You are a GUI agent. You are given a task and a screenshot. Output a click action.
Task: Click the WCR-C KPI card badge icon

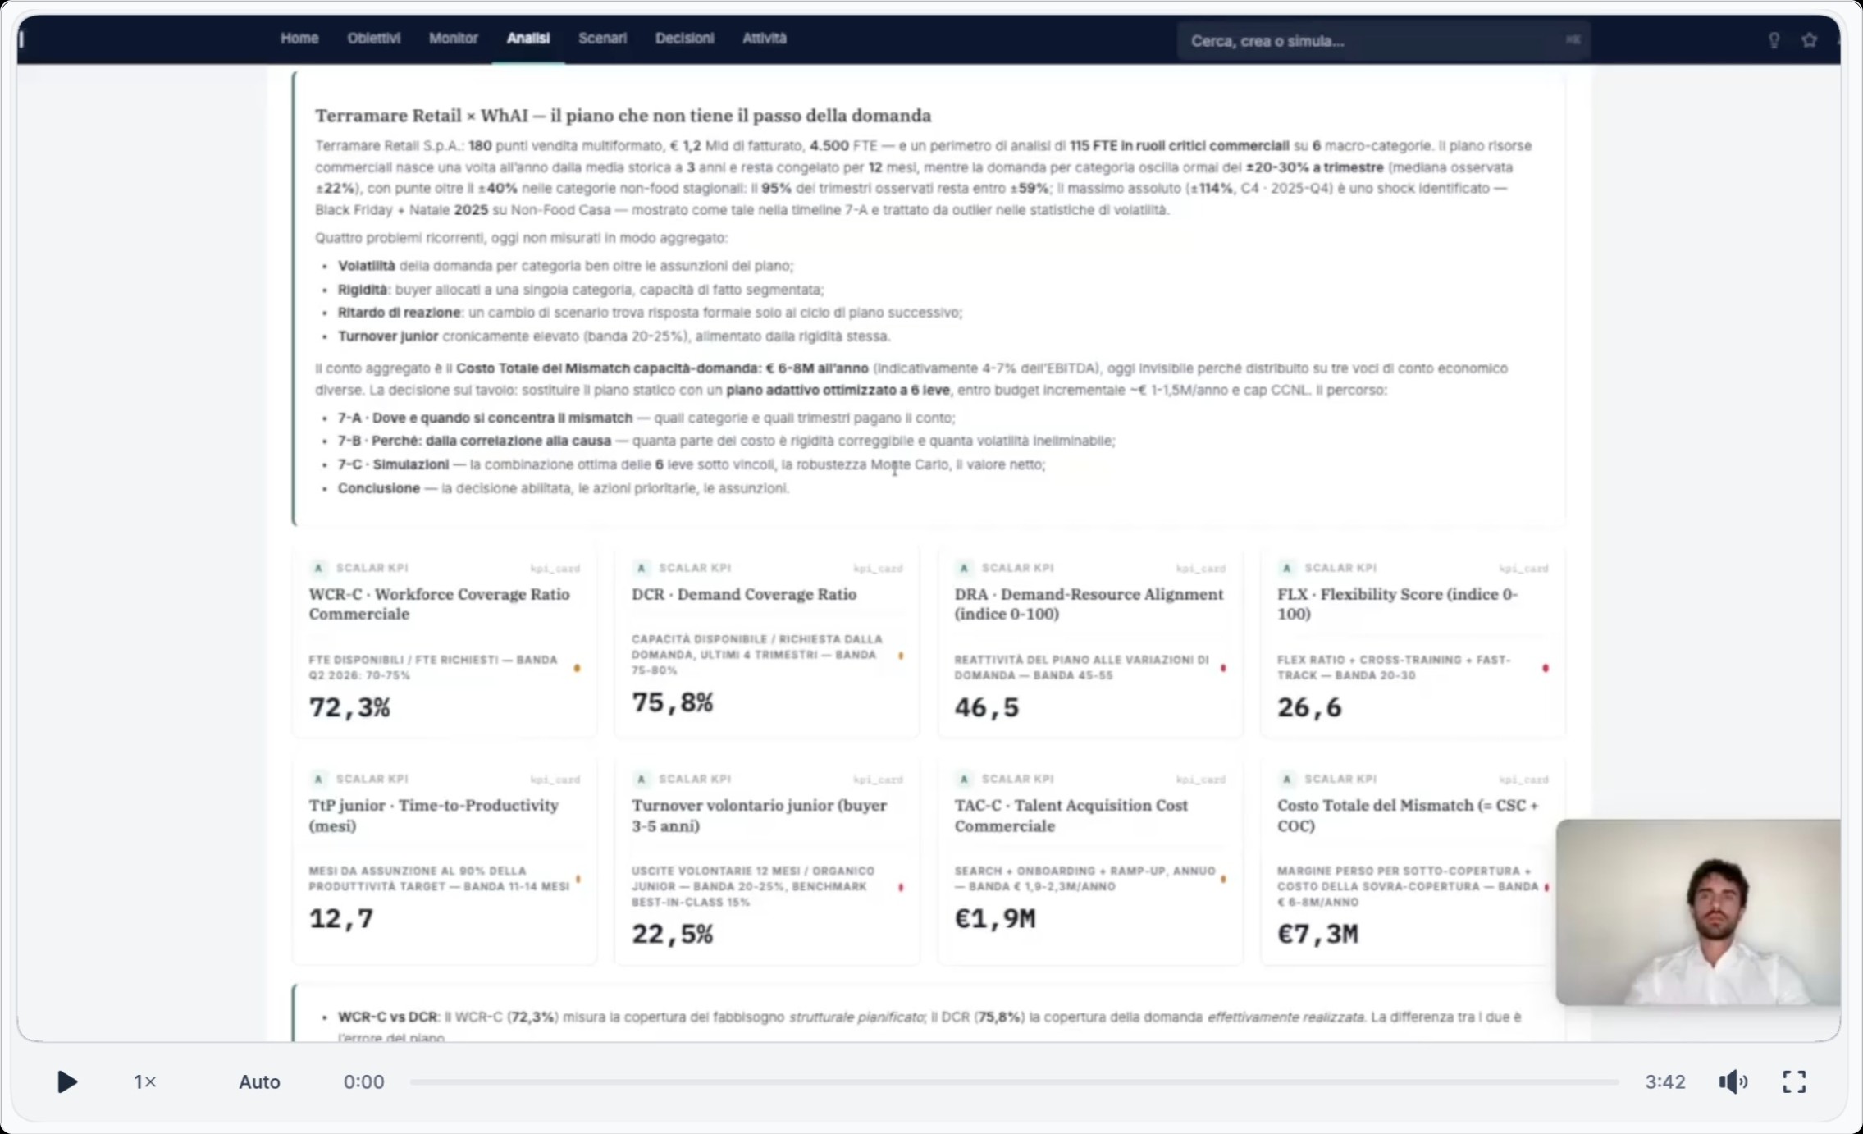(318, 568)
